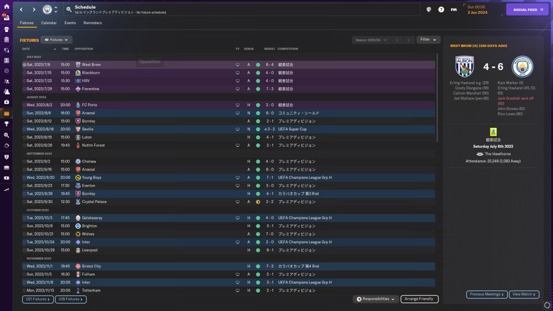Switch to the Fixtures tab
The image size is (553, 311).
click(27, 23)
